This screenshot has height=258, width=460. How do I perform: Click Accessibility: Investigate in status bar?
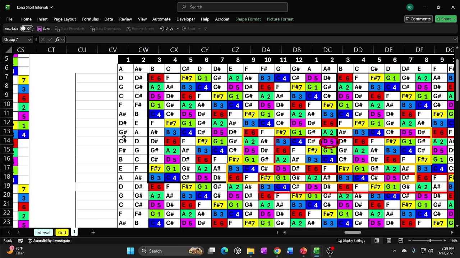[x=49, y=241]
